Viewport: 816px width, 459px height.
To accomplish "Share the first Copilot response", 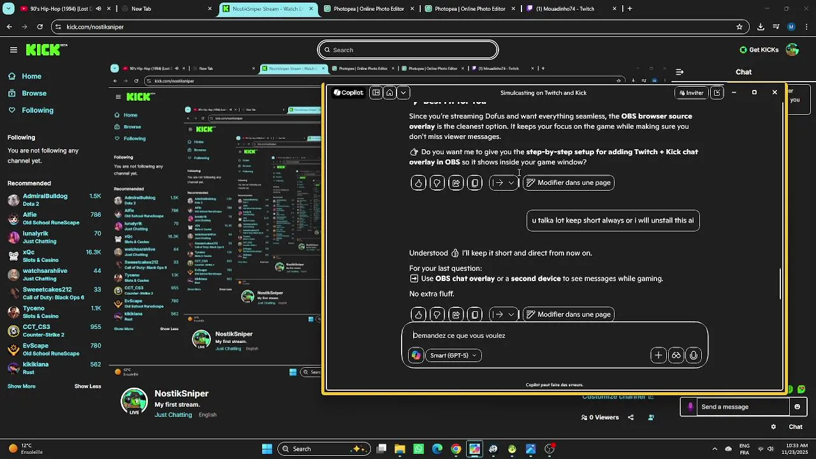I will [456, 183].
